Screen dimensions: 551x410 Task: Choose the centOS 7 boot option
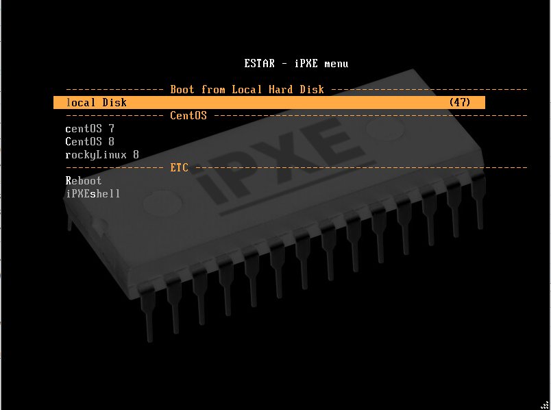[90, 128]
